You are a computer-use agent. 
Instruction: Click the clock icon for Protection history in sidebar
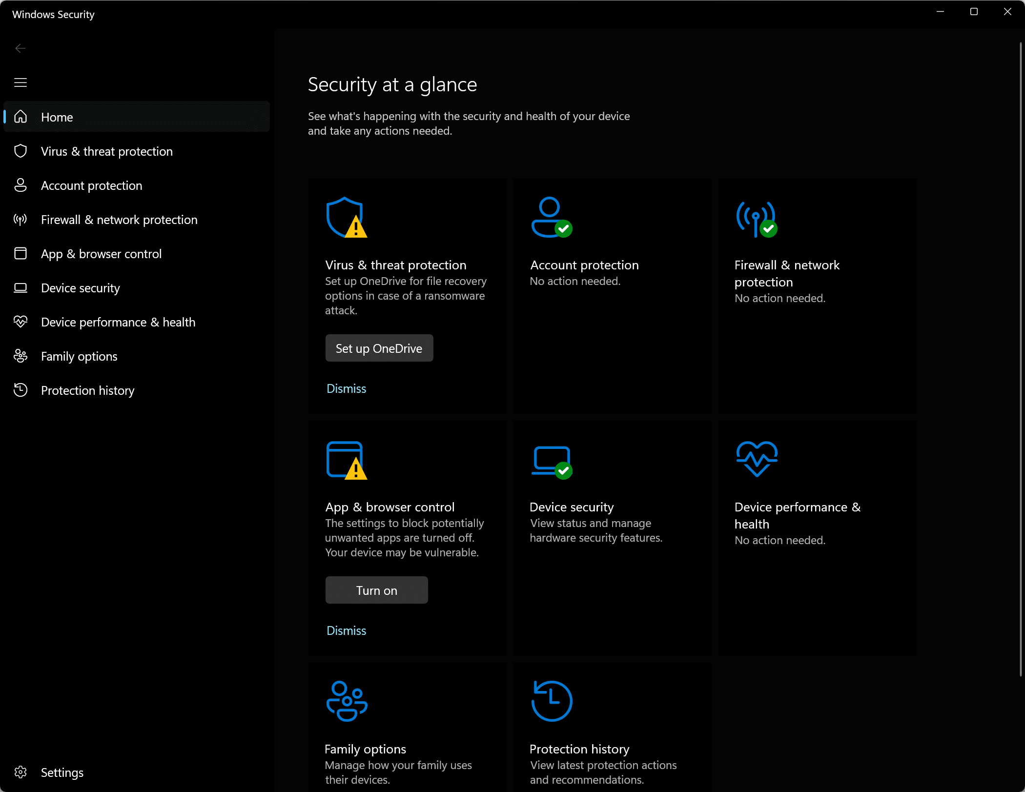tap(20, 390)
